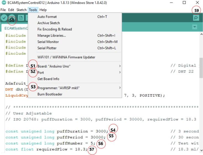Click the Arduino logo in title bar
Viewport: 203px width, 155px height.
click(x=4, y=3)
